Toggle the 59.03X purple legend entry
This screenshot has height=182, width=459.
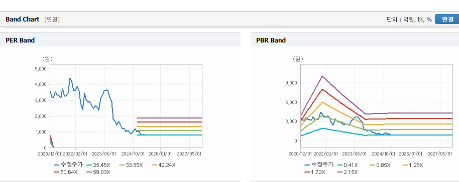tap(98, 172)
